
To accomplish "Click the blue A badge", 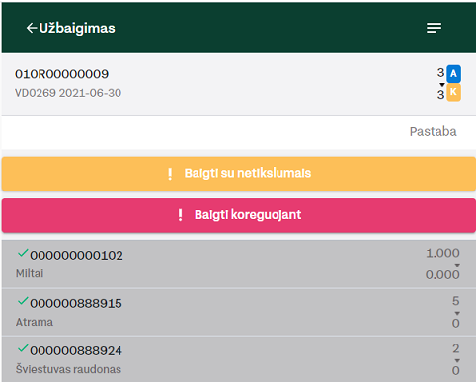I will tap(453, 73).
